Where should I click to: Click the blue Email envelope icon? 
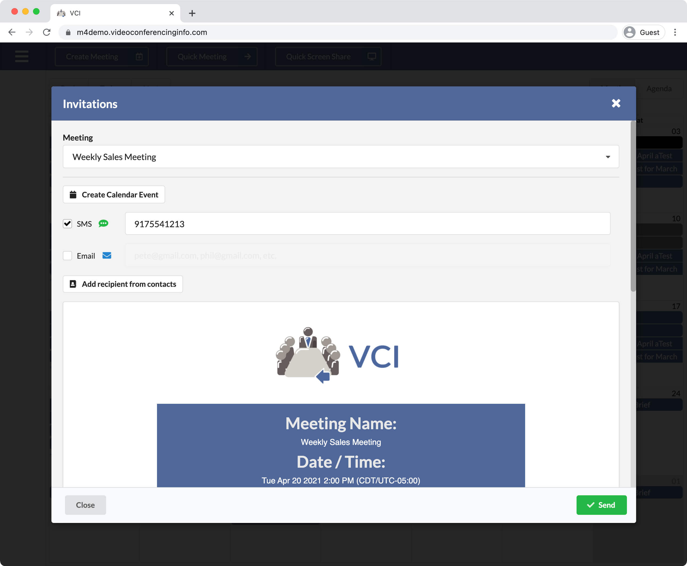pyautogui.click(x=107, y=256)
